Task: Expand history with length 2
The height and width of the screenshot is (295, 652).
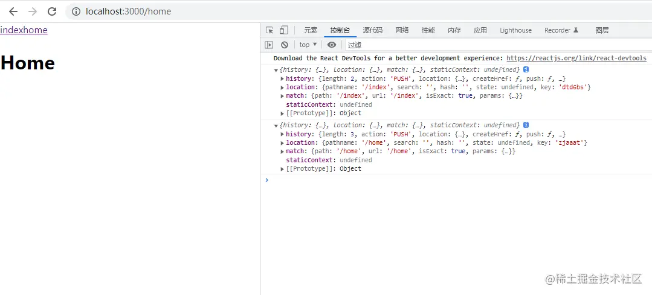Action: click(x=283, y=79)
